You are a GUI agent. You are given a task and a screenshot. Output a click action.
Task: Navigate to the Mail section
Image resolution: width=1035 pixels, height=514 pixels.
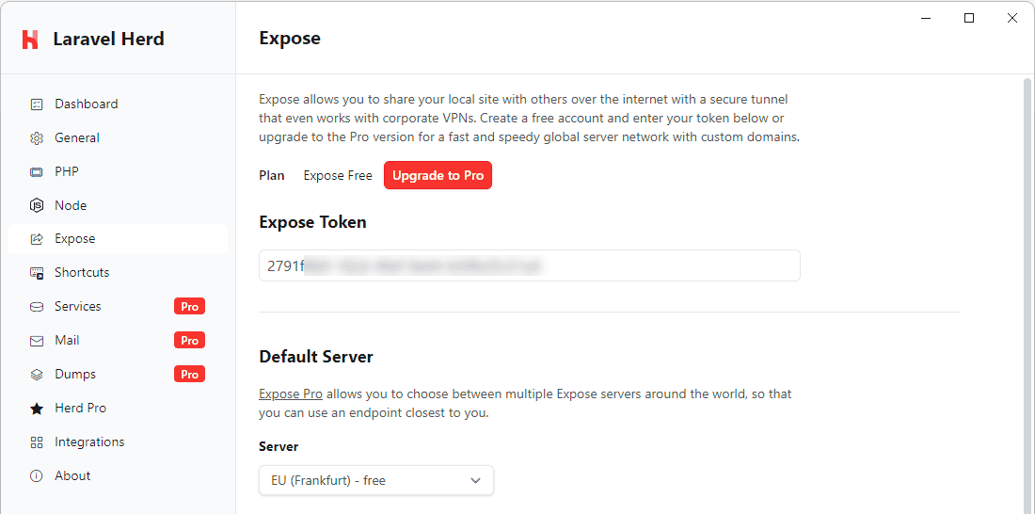(x=118, y=340)
